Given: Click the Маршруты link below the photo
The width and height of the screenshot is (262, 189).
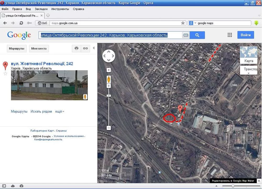Looking at the screenshot, I should (x=19, y=112).
